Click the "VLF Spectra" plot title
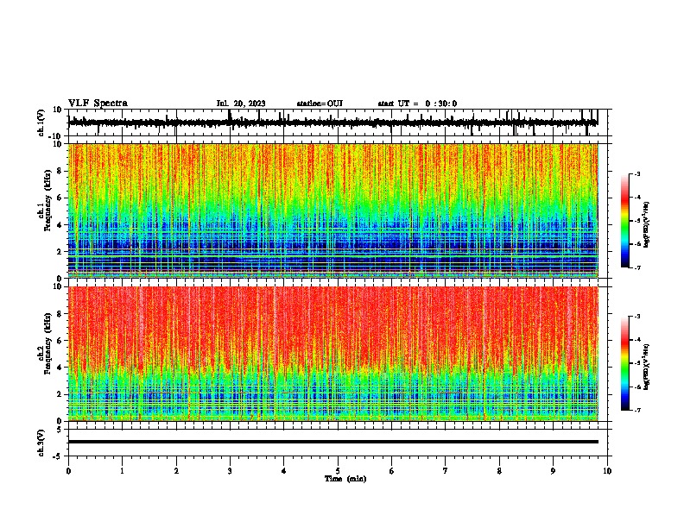This screenshot has width=684, height=528. [98, 104]
